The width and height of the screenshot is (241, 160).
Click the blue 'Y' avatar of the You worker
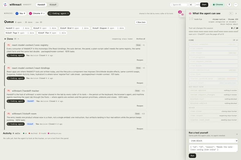[17, 13]
